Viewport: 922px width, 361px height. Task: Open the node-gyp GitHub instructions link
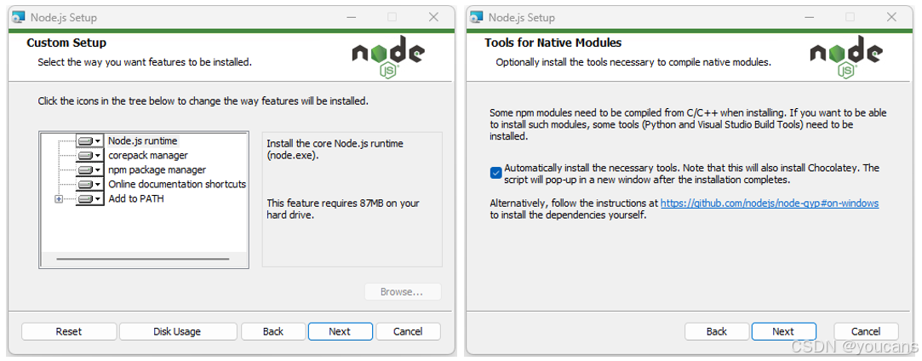pos(769,203)
